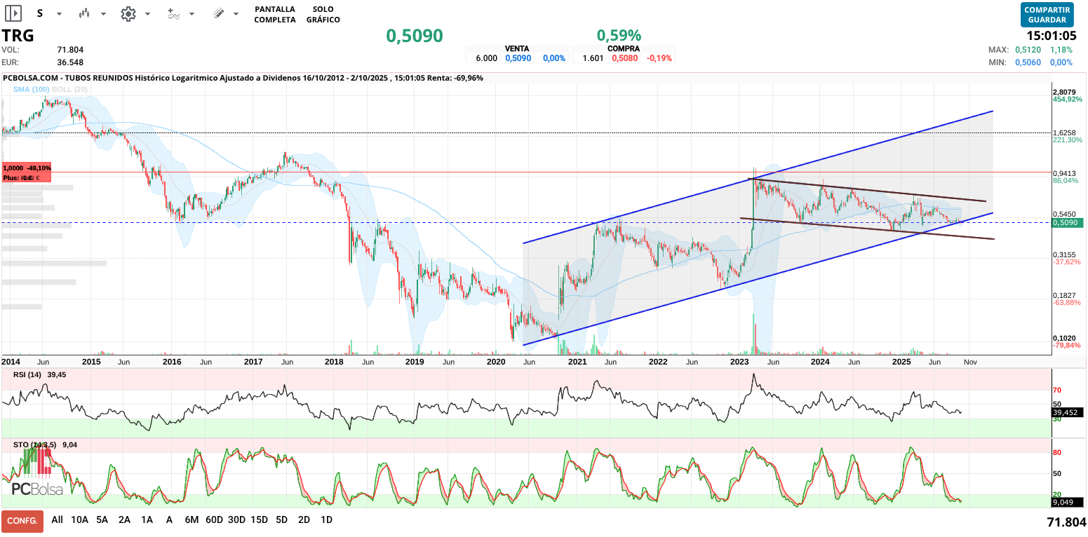Select the 10A time range

click(80, 520)
